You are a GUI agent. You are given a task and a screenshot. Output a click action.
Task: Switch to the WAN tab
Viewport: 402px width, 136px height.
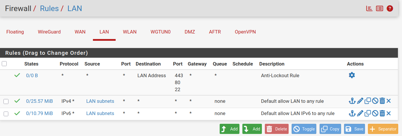point(80,32)
